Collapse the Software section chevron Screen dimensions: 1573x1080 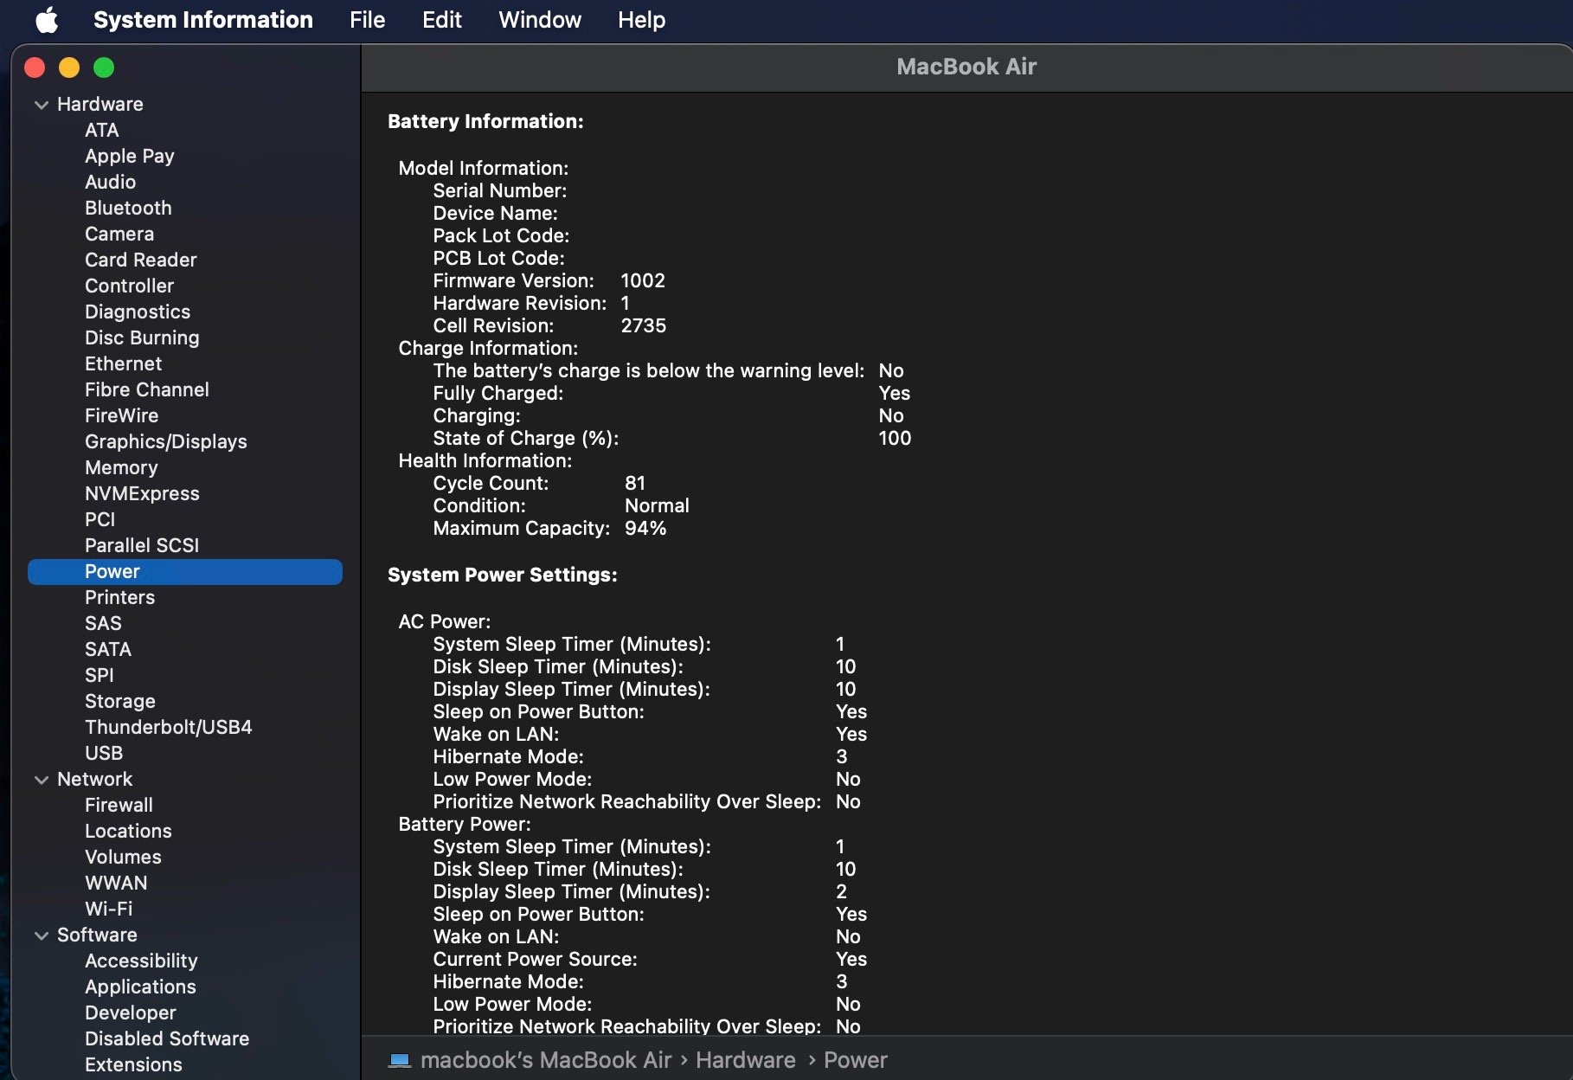coord(41,935)
